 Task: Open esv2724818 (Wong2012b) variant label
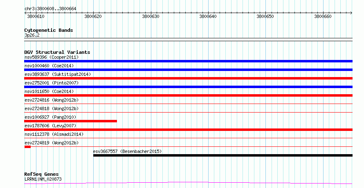[52, 108]
